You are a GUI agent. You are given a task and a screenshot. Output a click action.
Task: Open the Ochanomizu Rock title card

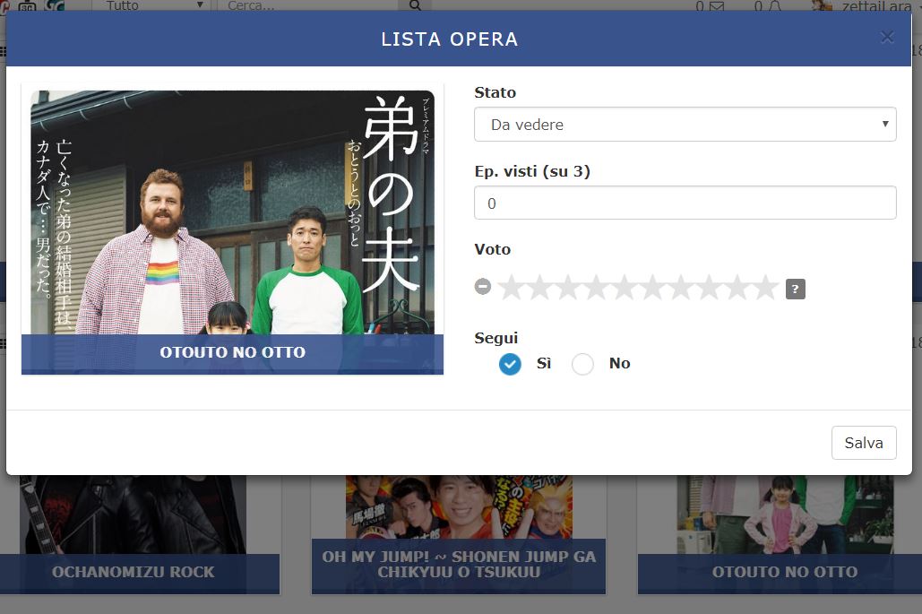click(134, 571)
